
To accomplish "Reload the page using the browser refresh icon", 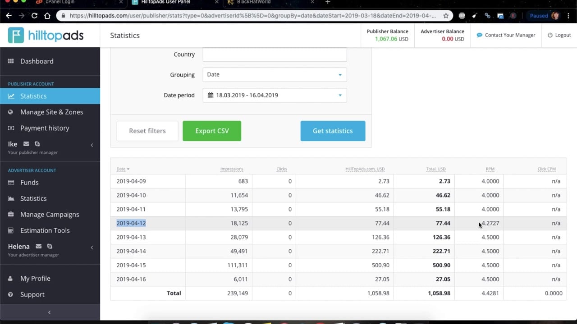I will [x=34, y=16].
